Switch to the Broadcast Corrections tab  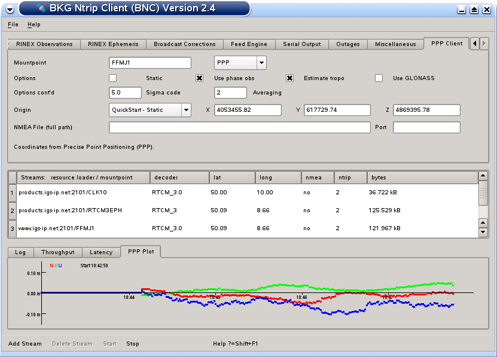pyautogui.click(x=184, y=44)
